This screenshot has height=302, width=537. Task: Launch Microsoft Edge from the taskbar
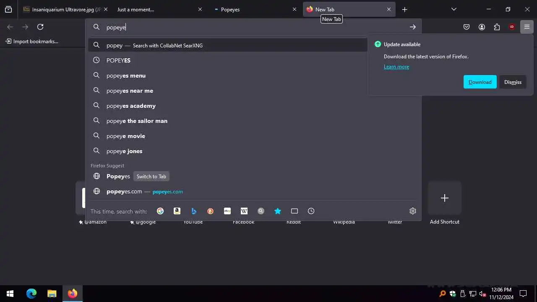click(x=31, y=294)
